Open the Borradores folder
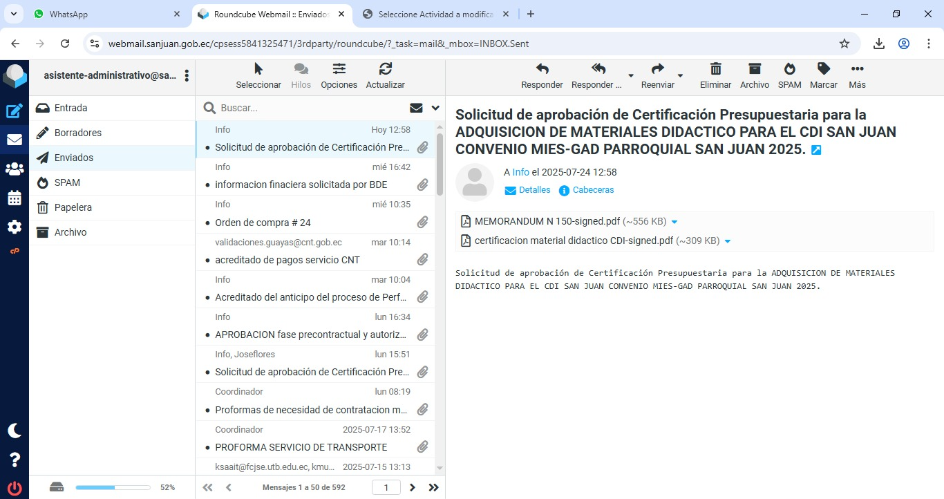944x499 pixels. [x=77, y=133]
